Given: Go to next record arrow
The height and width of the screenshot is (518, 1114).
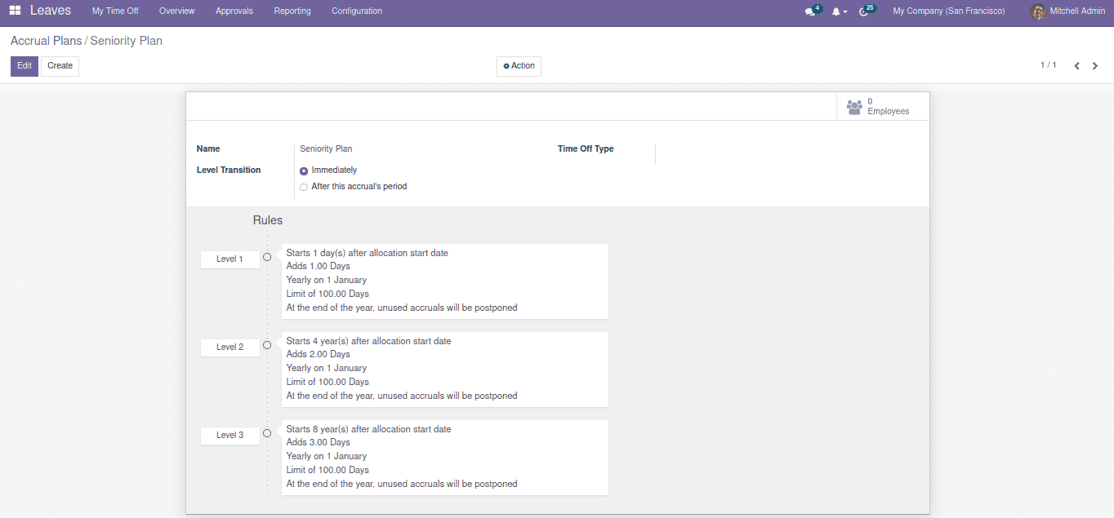Looking at the screenshot, I should (1095, 66).
